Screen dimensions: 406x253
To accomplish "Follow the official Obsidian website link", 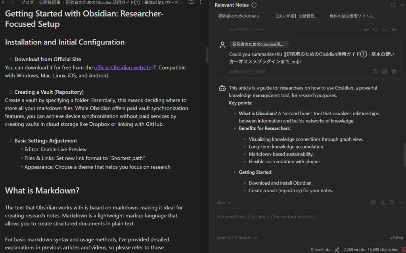I will coord(123,68).
